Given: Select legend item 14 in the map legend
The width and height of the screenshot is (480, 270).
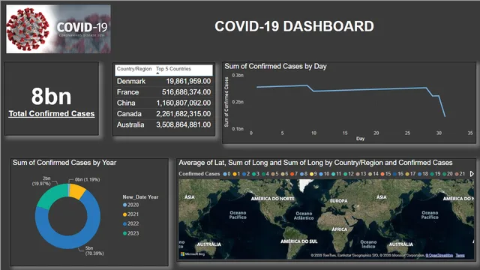Looking at the screenshot, I should pos(373,174).
